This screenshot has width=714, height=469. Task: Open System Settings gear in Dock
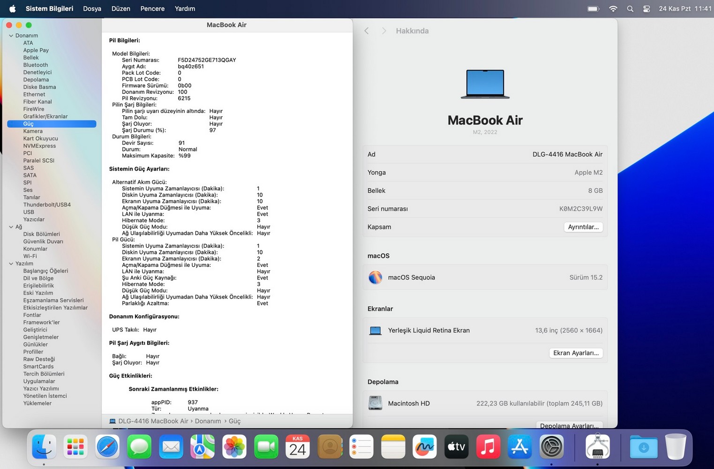(551, 446)
